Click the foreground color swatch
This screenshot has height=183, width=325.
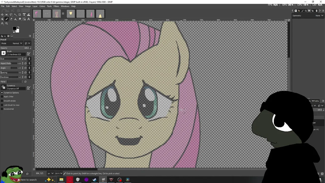14,28
